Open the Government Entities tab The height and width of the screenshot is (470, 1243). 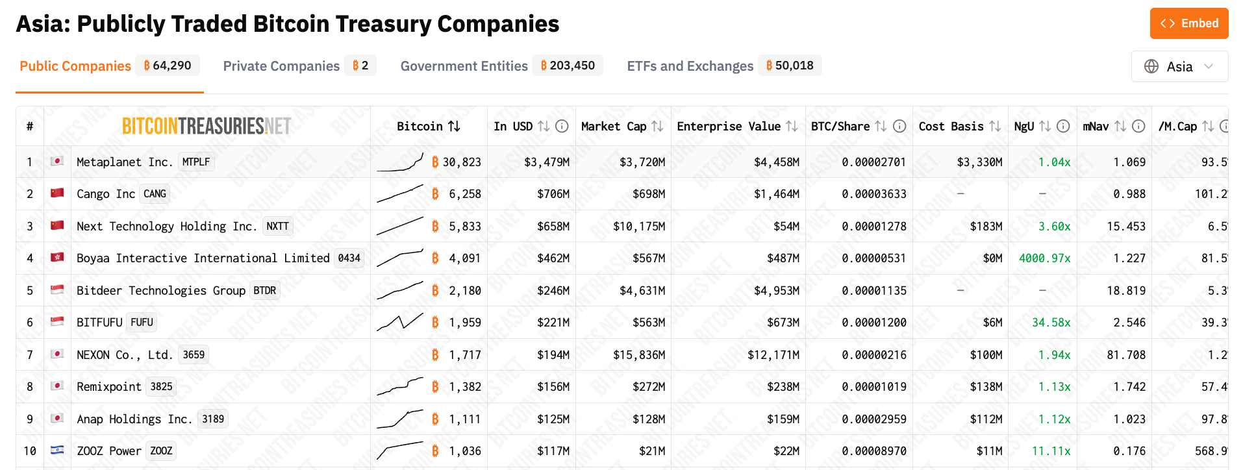(x=464, y=66)
